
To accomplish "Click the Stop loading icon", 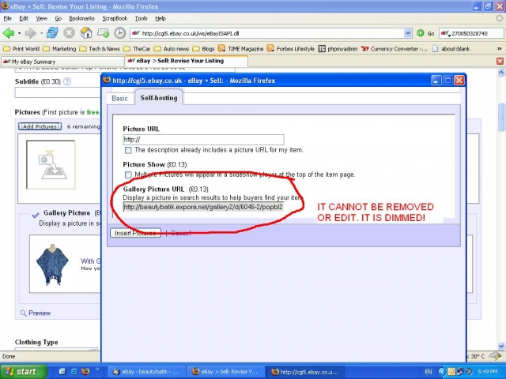I will coord(69,33).
